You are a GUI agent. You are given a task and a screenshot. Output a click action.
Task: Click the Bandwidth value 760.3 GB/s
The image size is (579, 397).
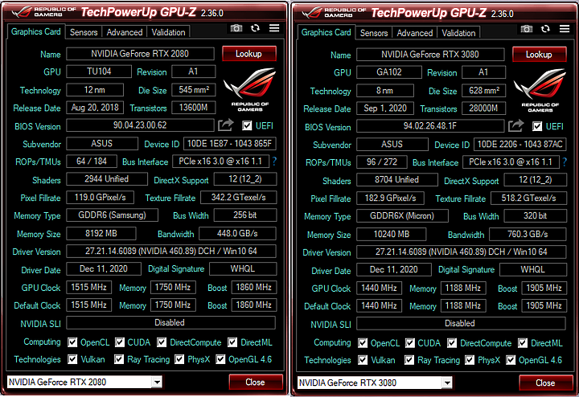click(528, 235)
